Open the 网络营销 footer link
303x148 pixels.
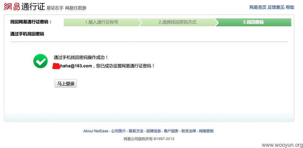(206, 131)
